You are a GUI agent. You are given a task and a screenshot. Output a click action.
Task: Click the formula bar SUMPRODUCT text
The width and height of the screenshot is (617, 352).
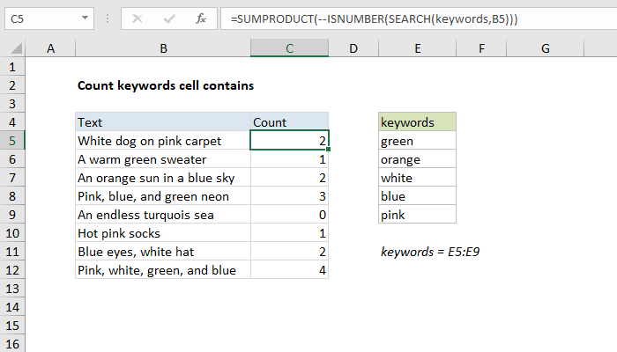pyautogui.click(x=374, y=18)
